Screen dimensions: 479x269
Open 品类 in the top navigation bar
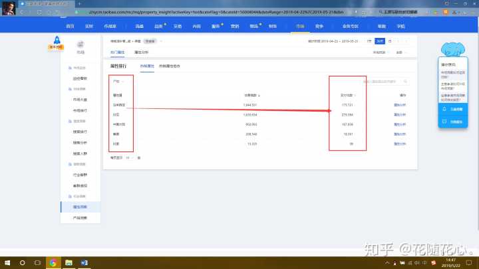(158, 26)
